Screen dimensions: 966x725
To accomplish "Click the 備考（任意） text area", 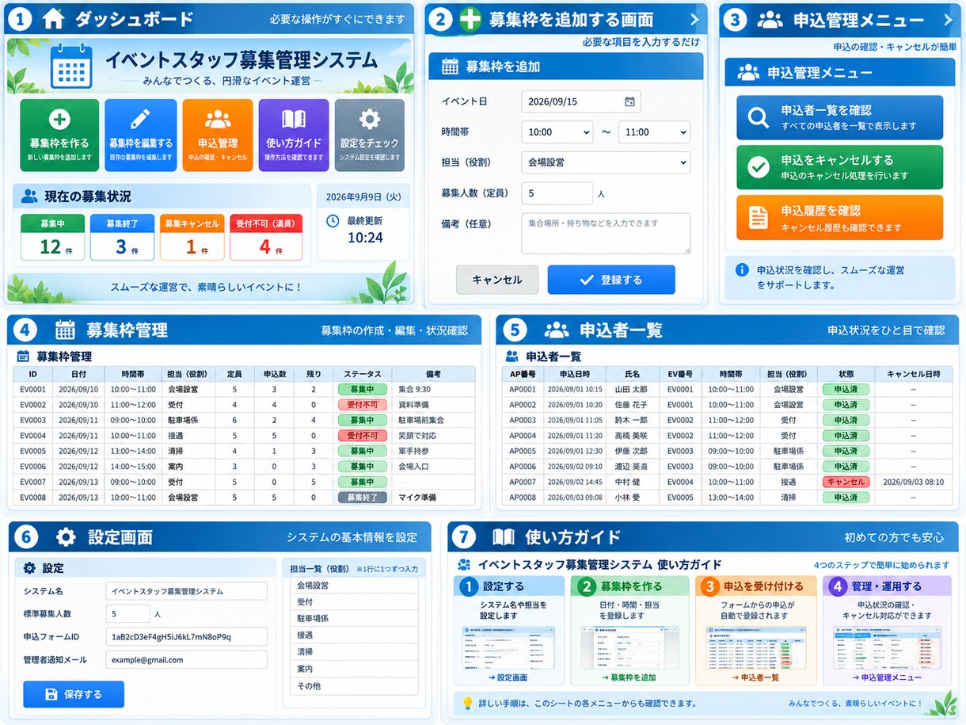I will [x=606, y=233].
